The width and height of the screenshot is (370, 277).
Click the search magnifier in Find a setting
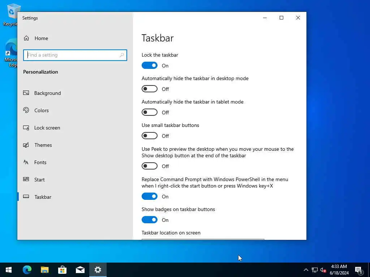pyautogui.click(x=122, y=55)
